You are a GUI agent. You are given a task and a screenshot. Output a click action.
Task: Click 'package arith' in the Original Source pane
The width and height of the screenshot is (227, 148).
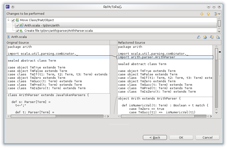(x=20, y=47)
